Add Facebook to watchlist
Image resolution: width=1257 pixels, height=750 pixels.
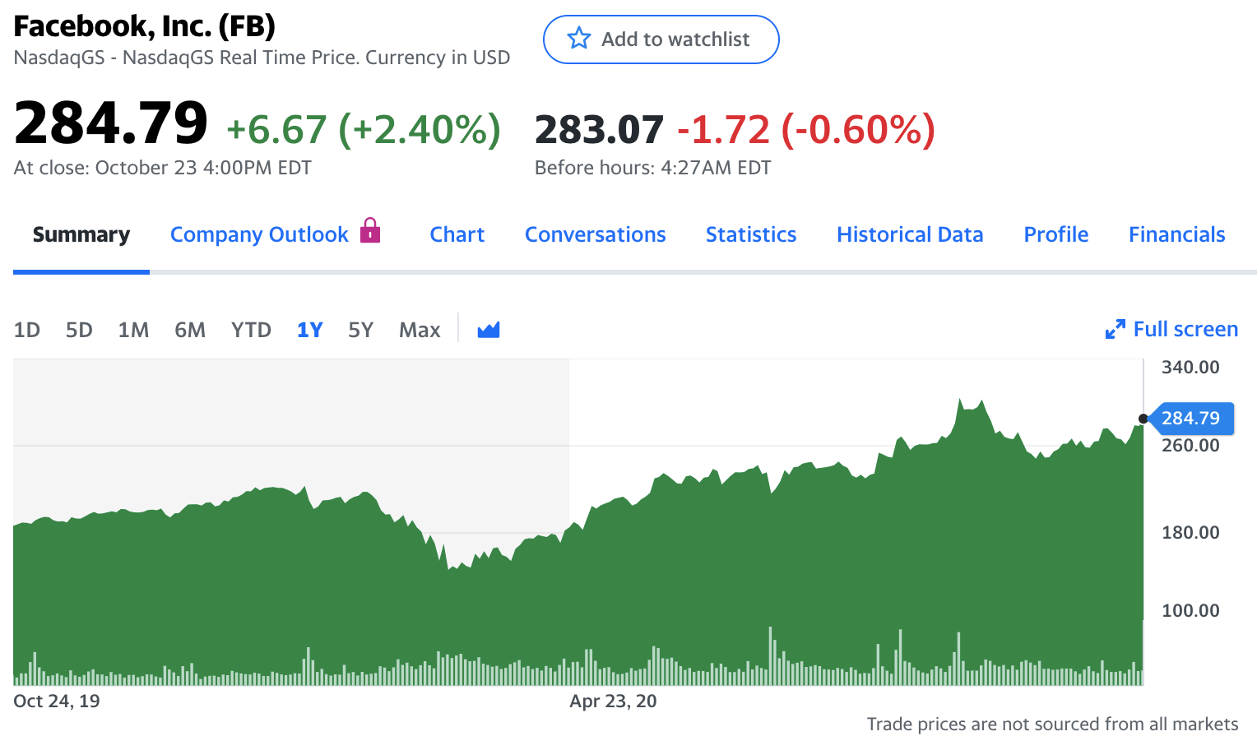tap(661, 39)
